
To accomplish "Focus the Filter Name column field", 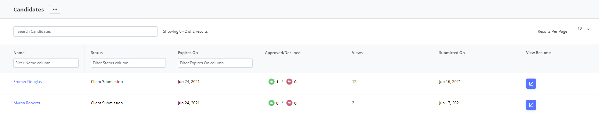I will pyautogui.click(x=46, y=63).
